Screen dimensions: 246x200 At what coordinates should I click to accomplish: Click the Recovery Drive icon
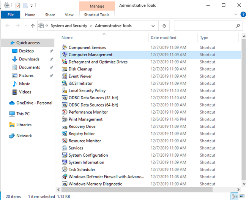click(64, 127)
